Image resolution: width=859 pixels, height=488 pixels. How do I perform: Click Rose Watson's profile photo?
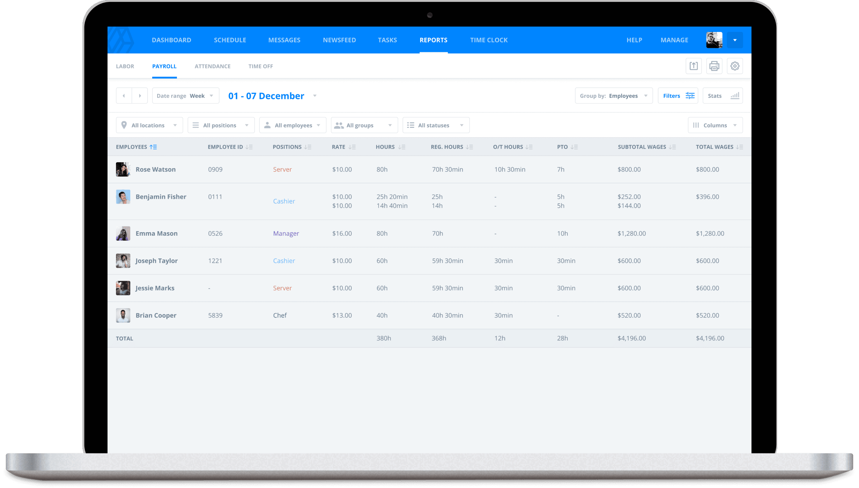123,169
